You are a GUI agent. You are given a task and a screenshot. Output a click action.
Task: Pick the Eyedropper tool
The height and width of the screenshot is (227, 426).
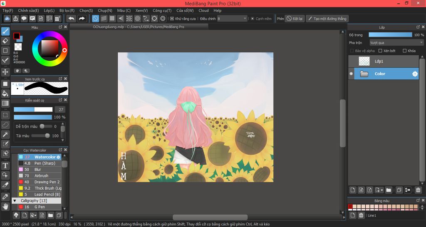coord(5,197)
